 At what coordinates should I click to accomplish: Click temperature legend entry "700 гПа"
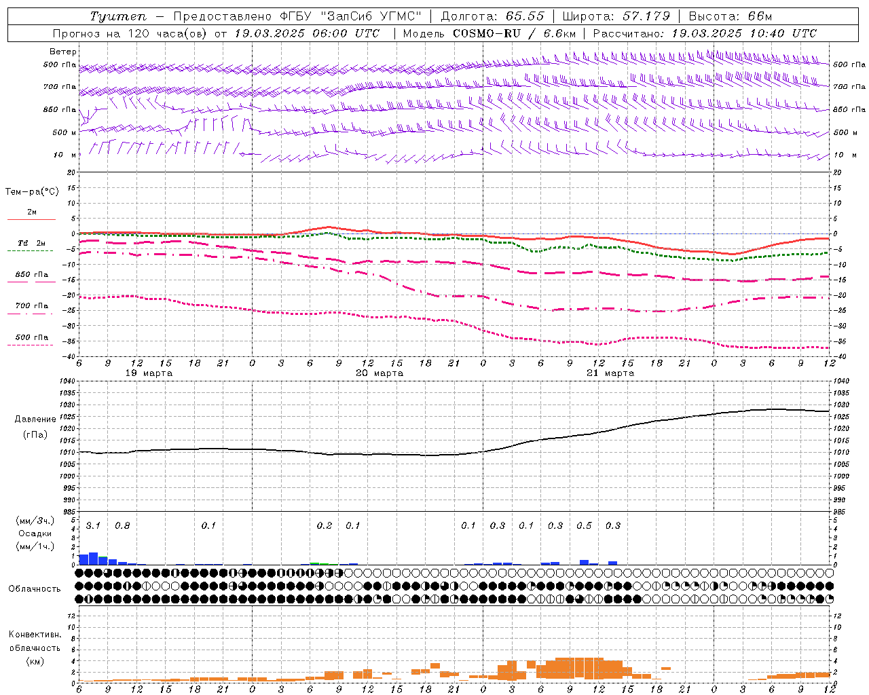(32, 306)
